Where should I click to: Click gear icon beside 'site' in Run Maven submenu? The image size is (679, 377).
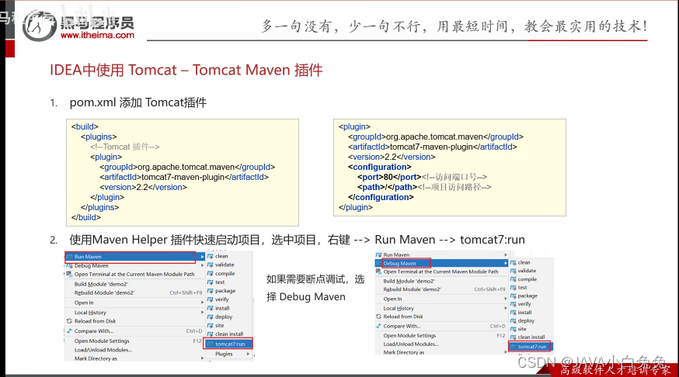pos(210,325)
